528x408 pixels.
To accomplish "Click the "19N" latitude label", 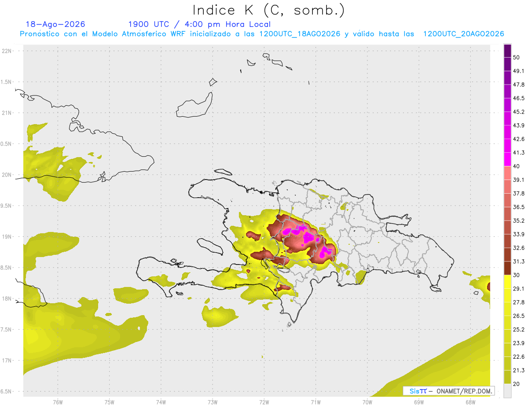I will [x=7, y=236].
